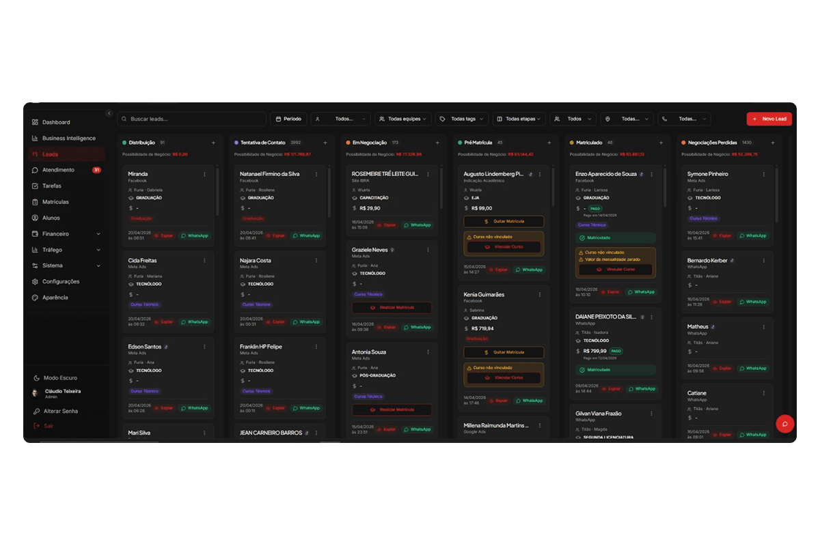The height and width of the screenshot is (546, 820).
Task: Expand the Sistema submenu
Action: coord(66,265)
